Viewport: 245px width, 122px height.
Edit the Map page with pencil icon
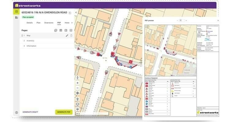point(67,36)
